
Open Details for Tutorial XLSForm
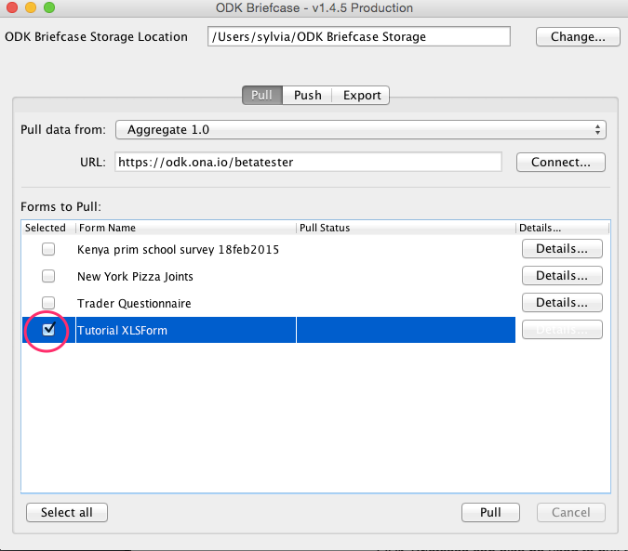pyautogui.click(x=562, y=330)
